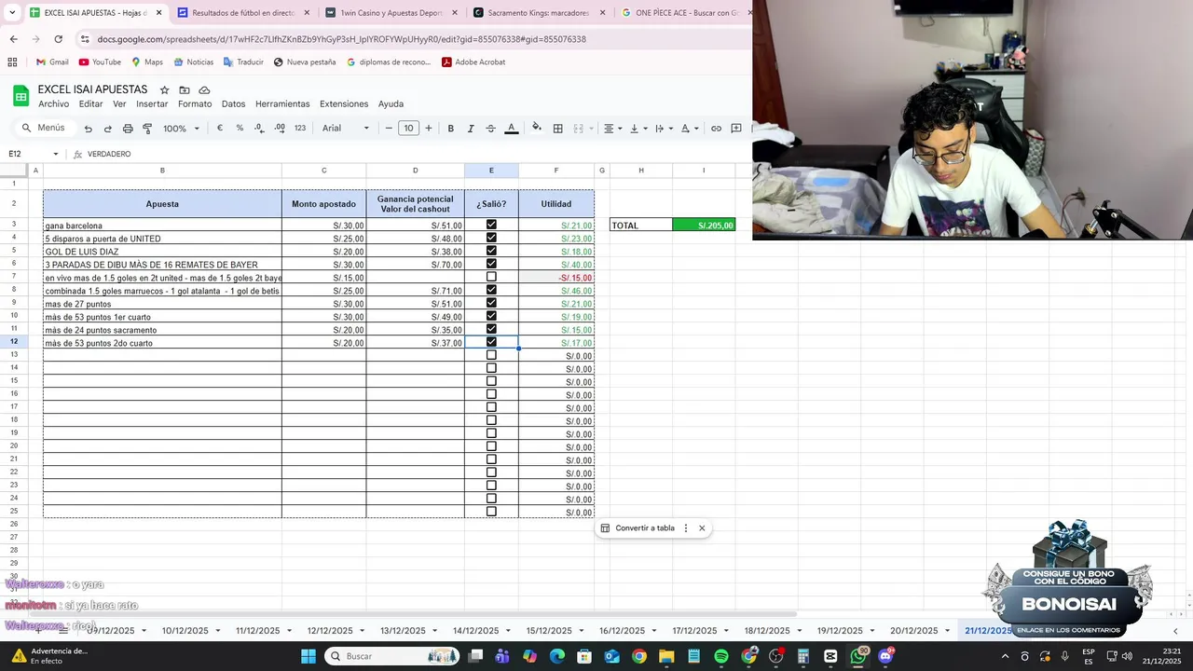Uncheck ¿Salió? for màs de 24 puntos sacramento
This screenshot has height=671, width=1193.
pyautogui.click(x=491, y=329)
